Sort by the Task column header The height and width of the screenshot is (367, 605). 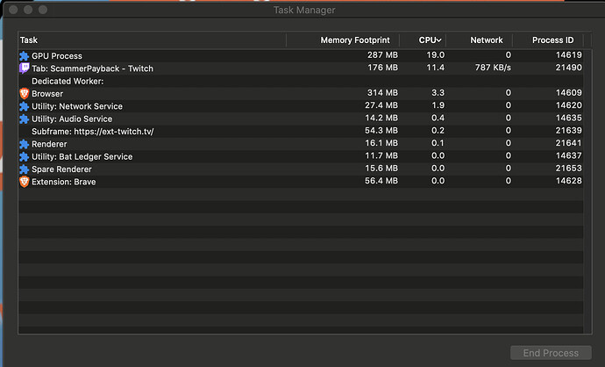pyautogui.click(x=29, y=40)
